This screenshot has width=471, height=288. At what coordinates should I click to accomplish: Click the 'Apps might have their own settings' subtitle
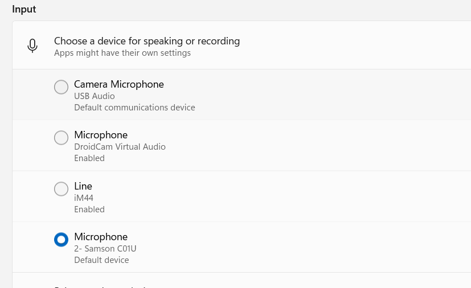point(122,53)
